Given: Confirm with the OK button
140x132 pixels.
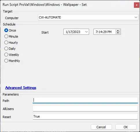Looking at the screenshot, I should [126, 127].
